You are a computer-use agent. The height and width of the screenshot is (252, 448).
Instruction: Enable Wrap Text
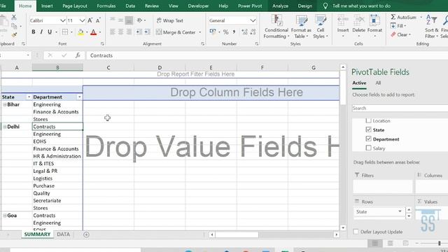coord(169,20)
